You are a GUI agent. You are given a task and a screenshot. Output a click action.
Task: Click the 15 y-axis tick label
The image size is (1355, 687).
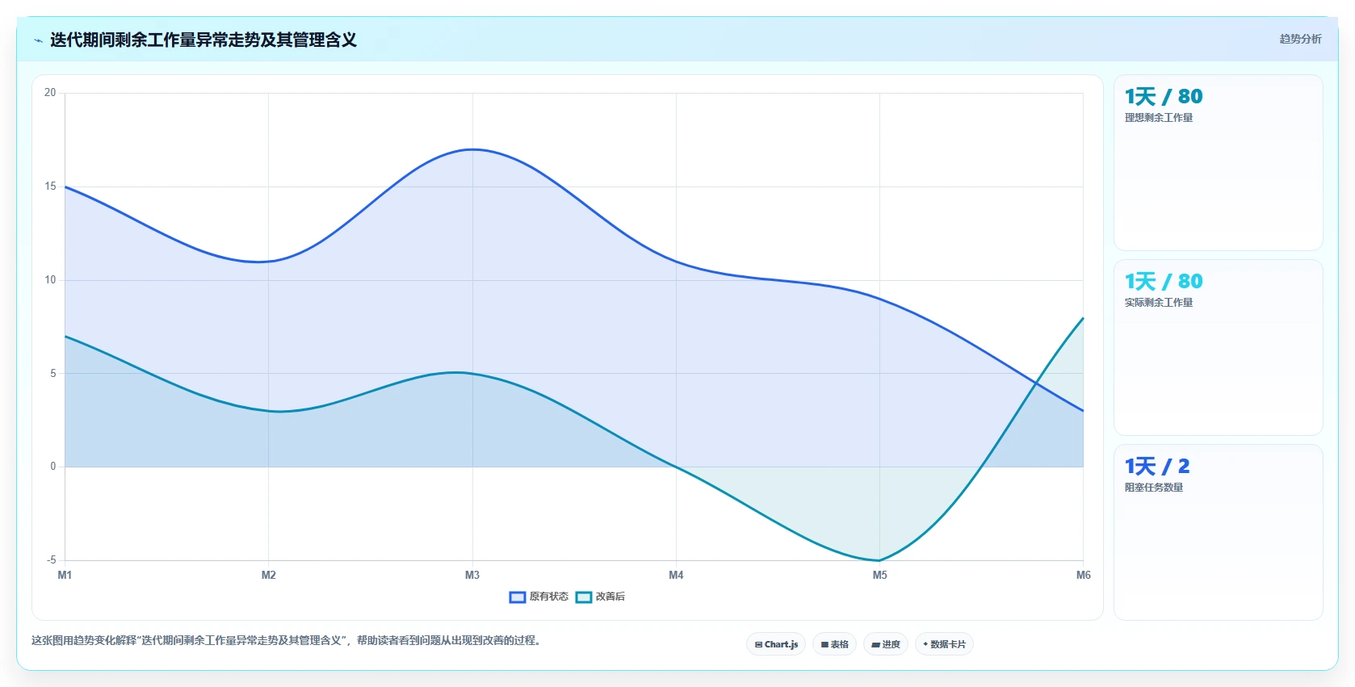pyautogui.click(x=50, y=186)
